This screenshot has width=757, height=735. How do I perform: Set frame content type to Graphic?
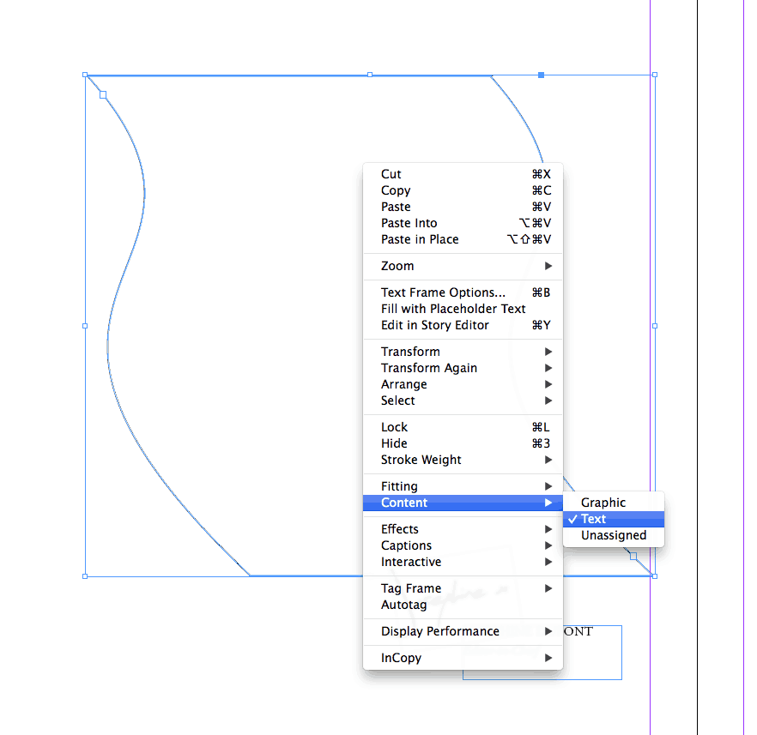click(x=603, y=502)
